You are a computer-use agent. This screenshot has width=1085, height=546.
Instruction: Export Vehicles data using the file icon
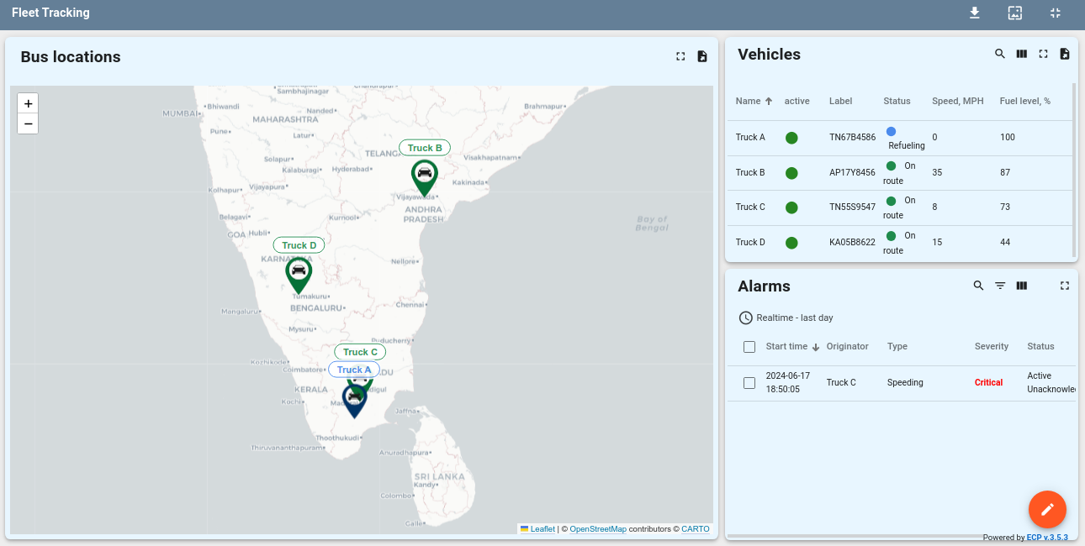[1064, 53]
